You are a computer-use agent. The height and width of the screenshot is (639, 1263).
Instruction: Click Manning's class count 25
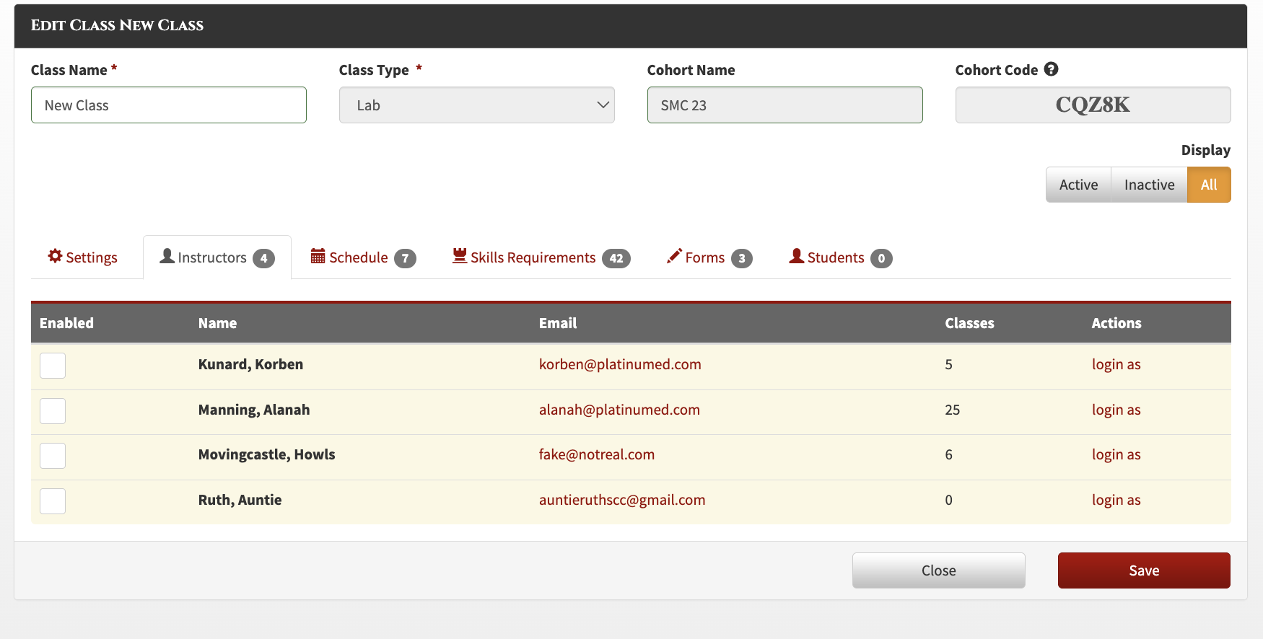953,410
